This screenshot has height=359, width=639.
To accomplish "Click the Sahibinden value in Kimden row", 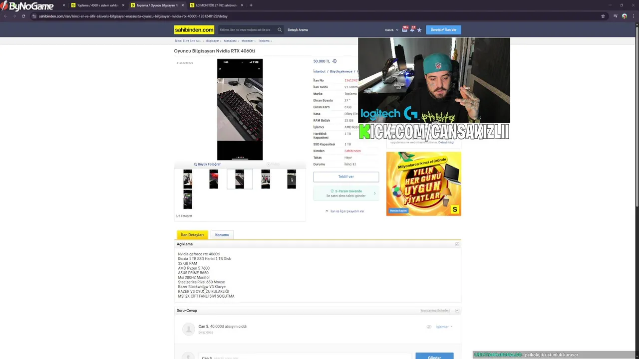I will (x=352, y=151).
